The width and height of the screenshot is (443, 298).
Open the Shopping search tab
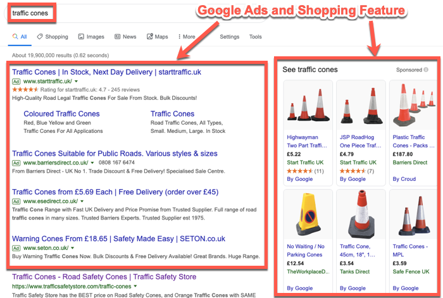pyautogui.click(x=53, y=37)
